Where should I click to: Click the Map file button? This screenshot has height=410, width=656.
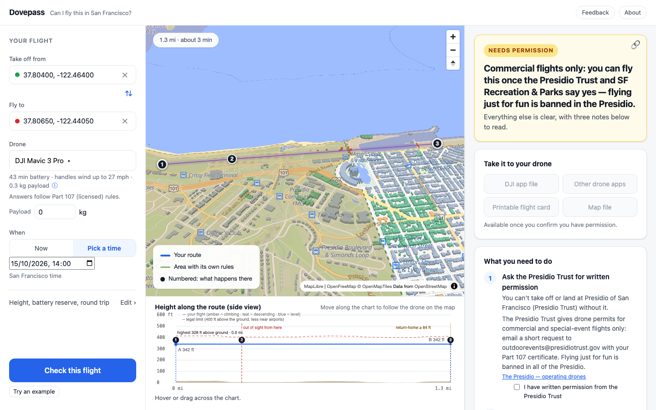[x=600, y=207]
